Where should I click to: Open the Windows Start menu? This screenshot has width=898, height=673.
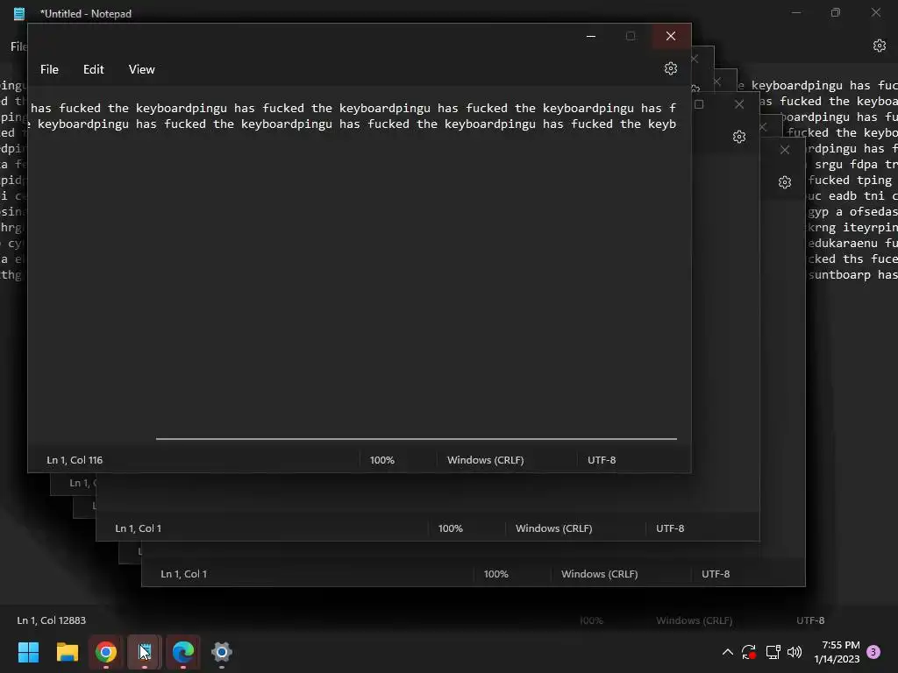point(28,652)
